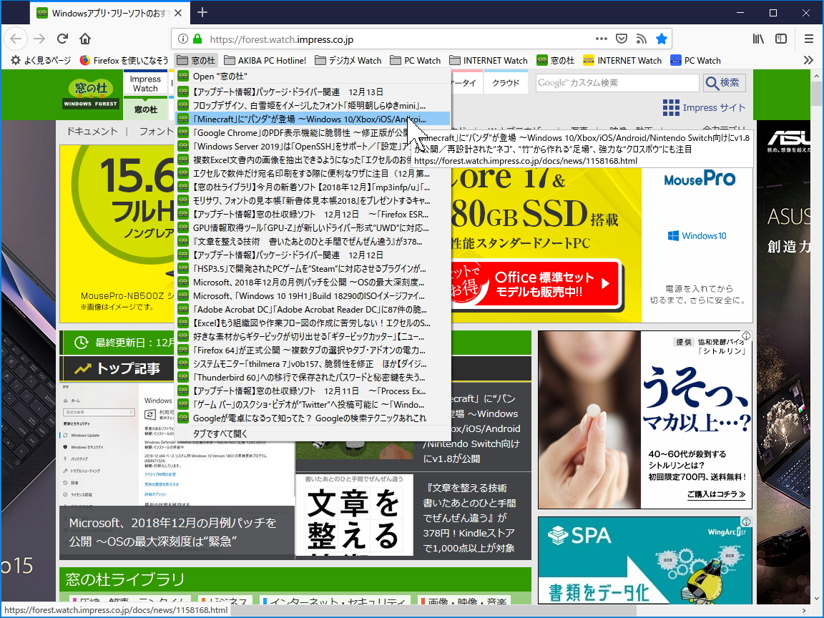Click the home icon in the toolbar

[x=86, y=39]
